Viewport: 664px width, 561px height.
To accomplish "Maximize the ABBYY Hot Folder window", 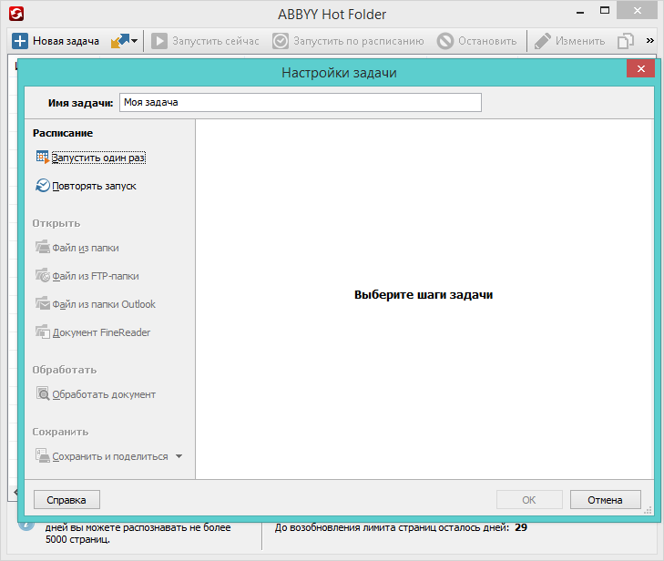I will 605,11.
